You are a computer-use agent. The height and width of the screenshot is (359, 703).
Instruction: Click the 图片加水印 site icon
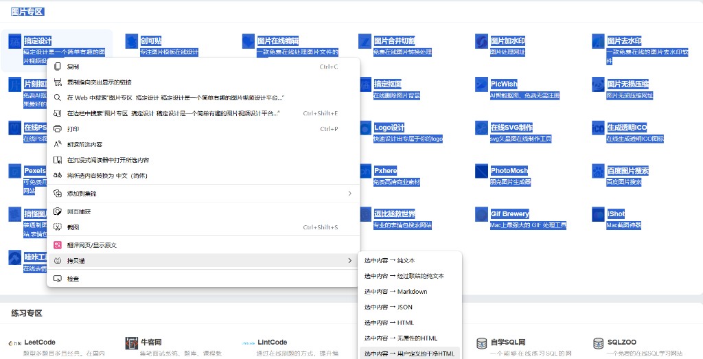[481, 41]
